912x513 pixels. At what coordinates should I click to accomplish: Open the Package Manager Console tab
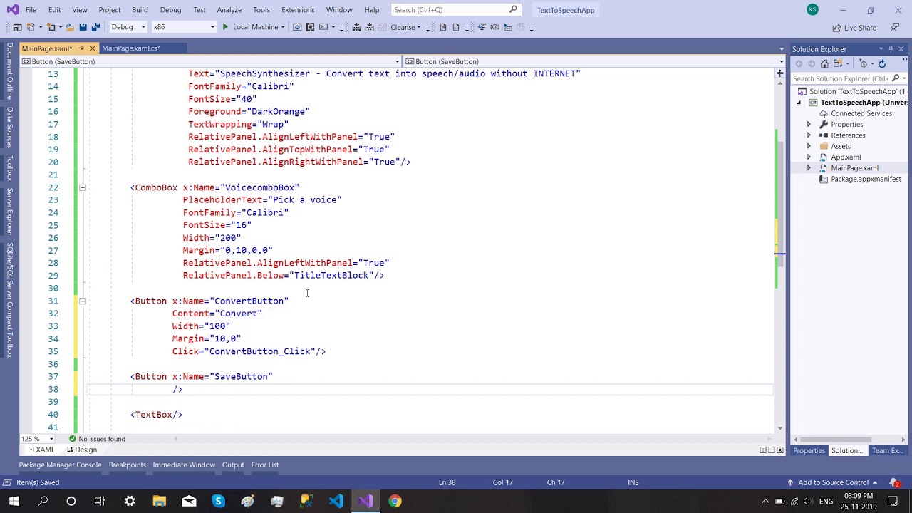(60, 465)
